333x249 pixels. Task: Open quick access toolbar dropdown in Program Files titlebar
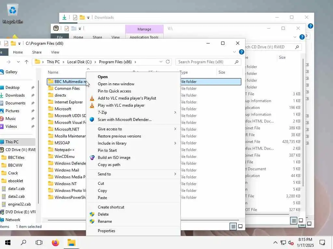tap(19, 44)
